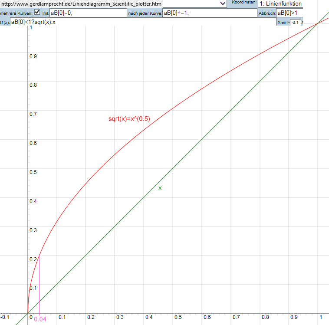The image size is (329, 325).
Task: Focus the Abbruch field with aB[0]>1
Action: 289,13
